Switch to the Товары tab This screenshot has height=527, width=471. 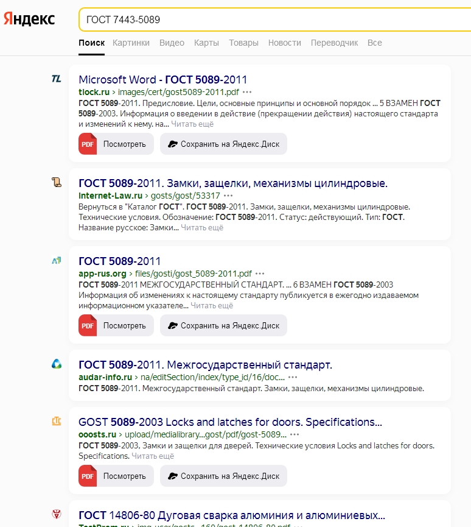(x=244, y=43)
